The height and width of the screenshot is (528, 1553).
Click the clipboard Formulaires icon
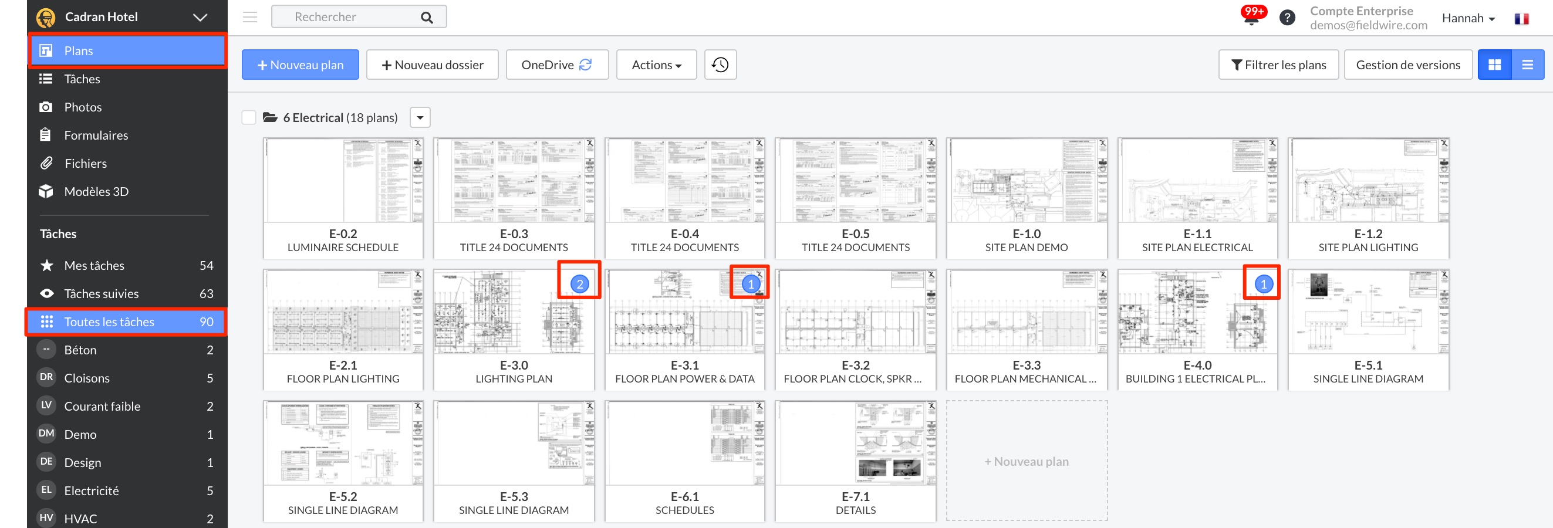pos(46,135)
